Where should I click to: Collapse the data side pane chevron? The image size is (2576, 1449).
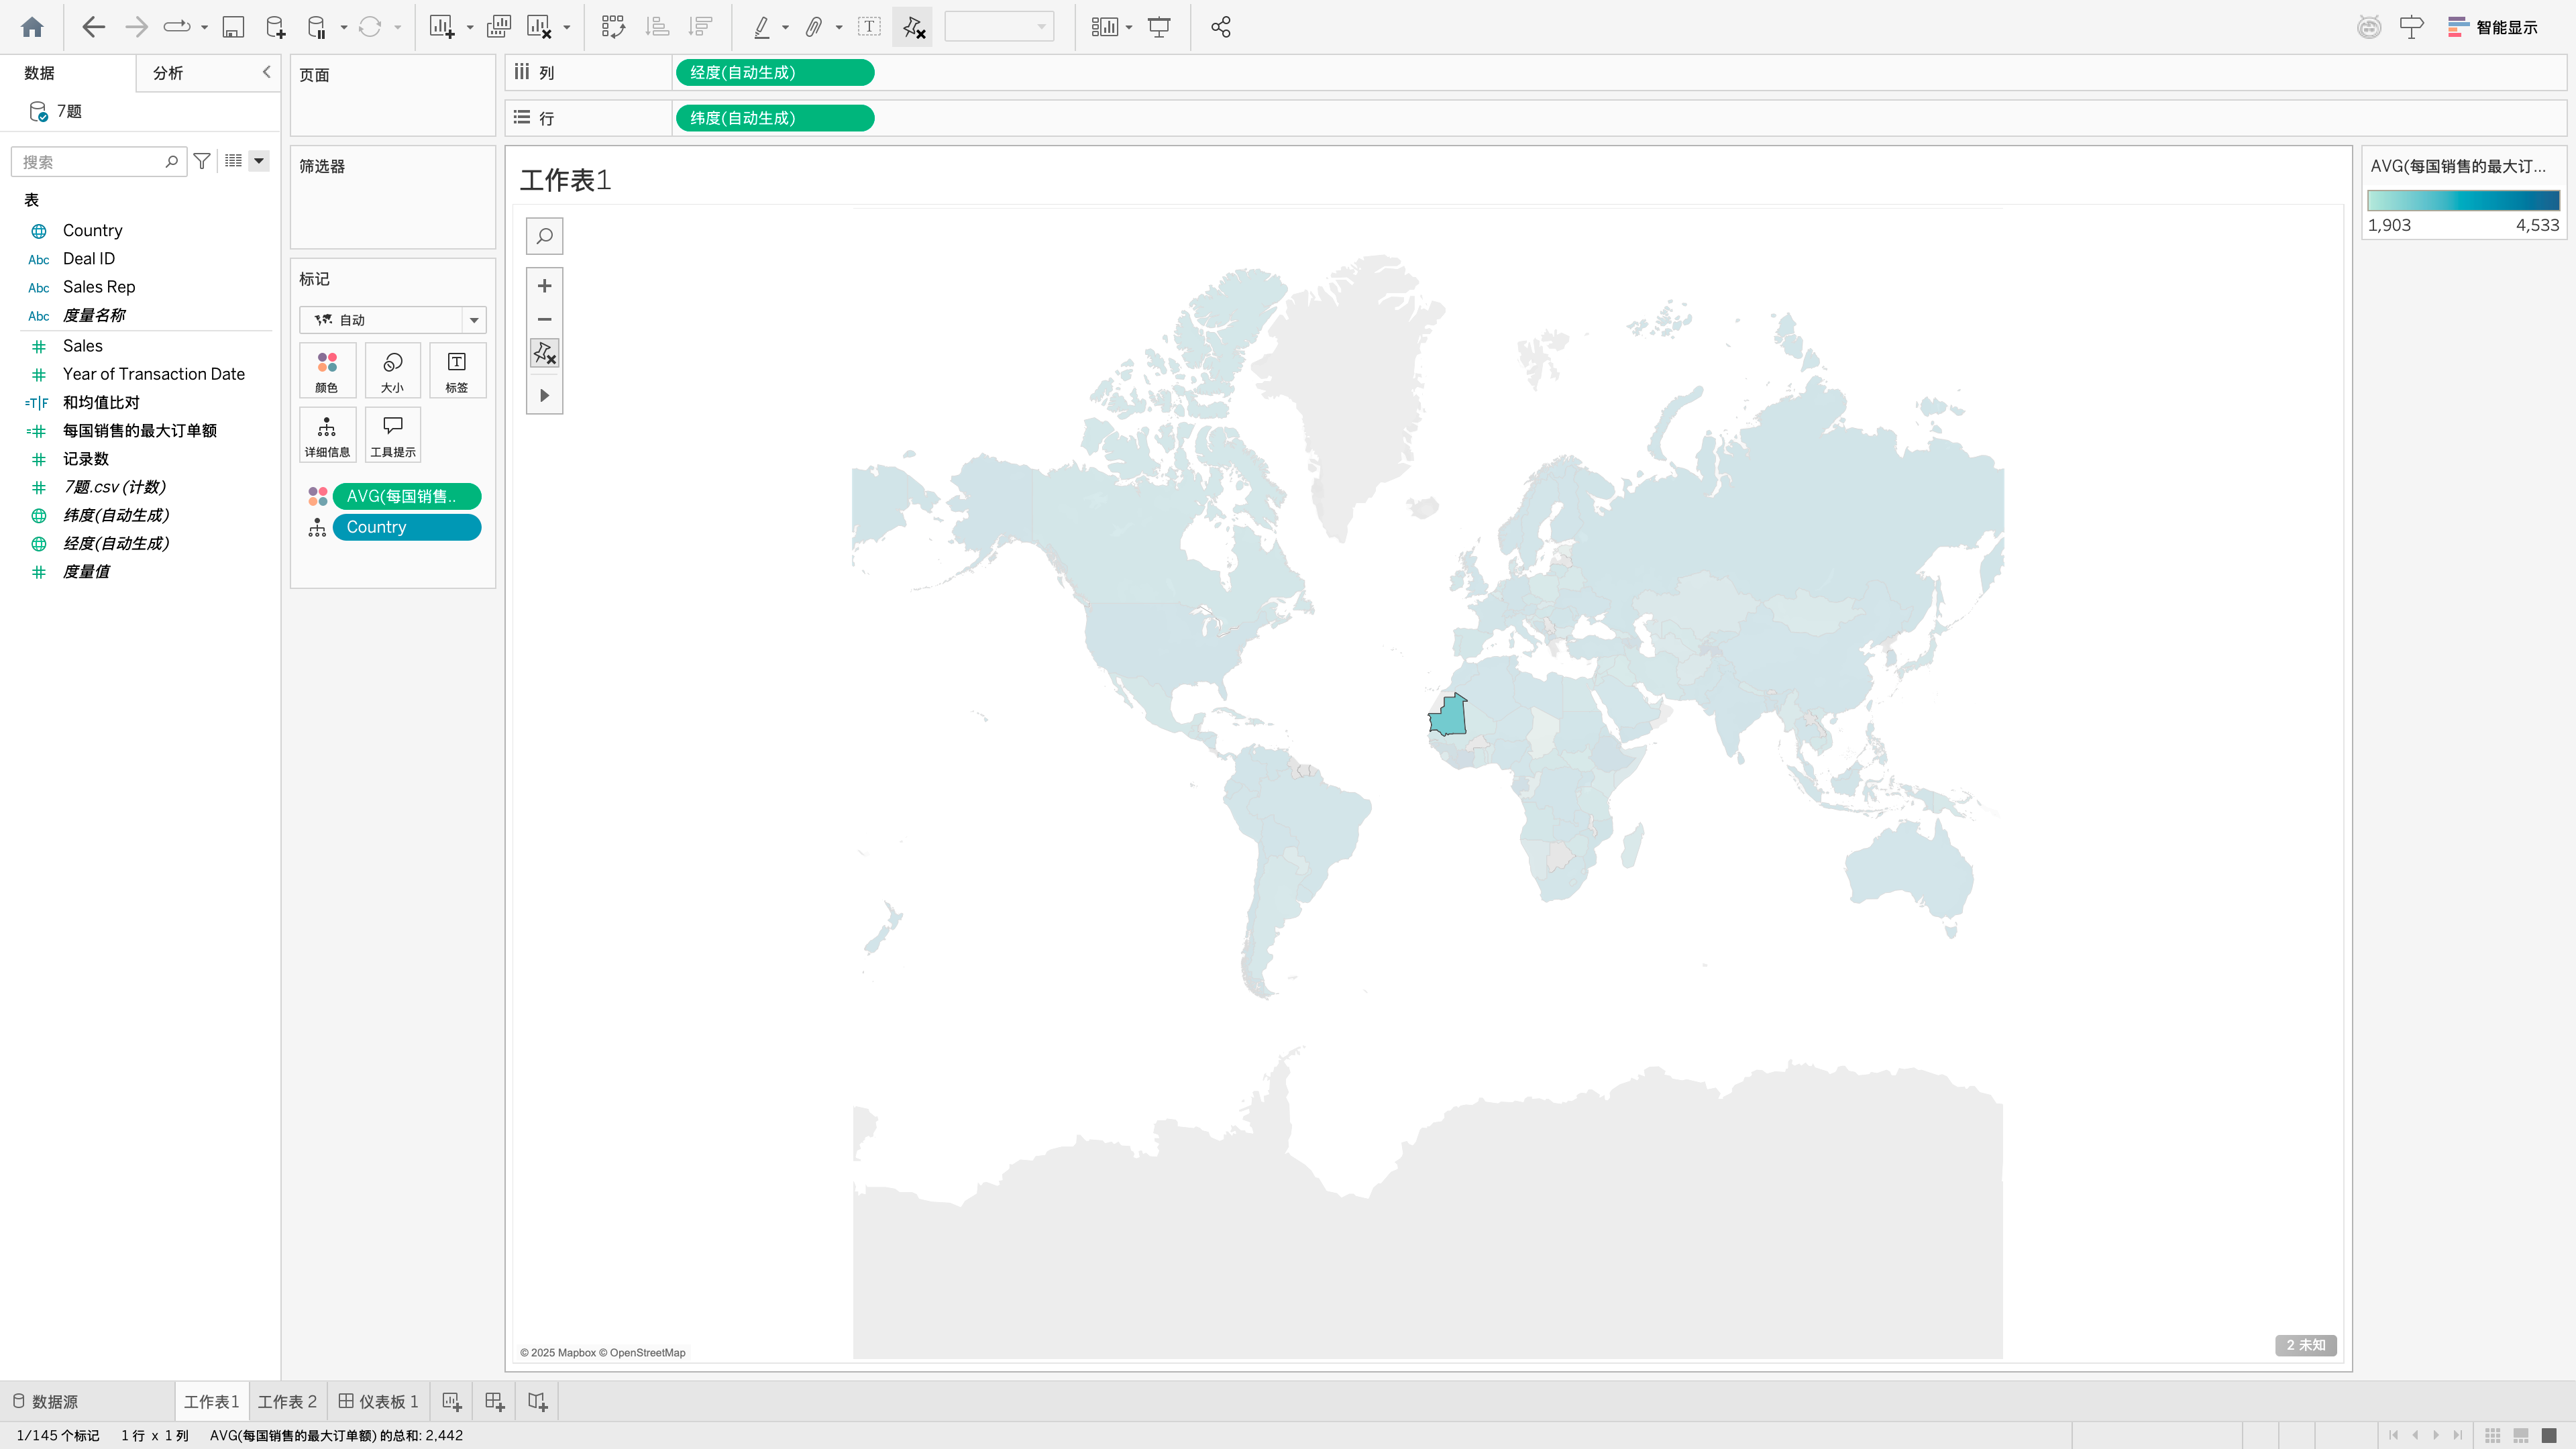pyautogui.click(x=266, y=72)
